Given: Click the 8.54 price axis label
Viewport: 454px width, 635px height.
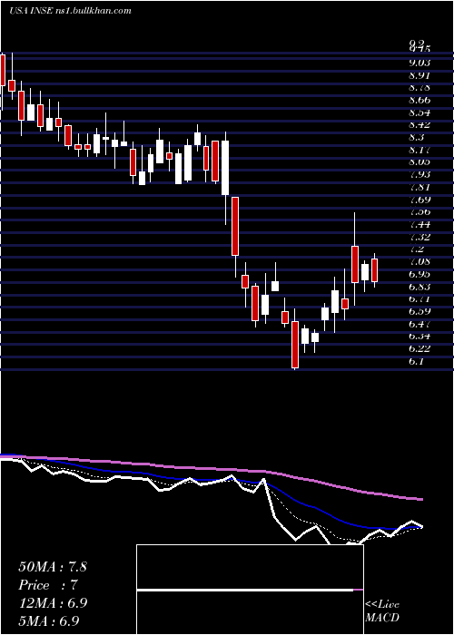Looking at the screenshot, I should click(419, 112).
